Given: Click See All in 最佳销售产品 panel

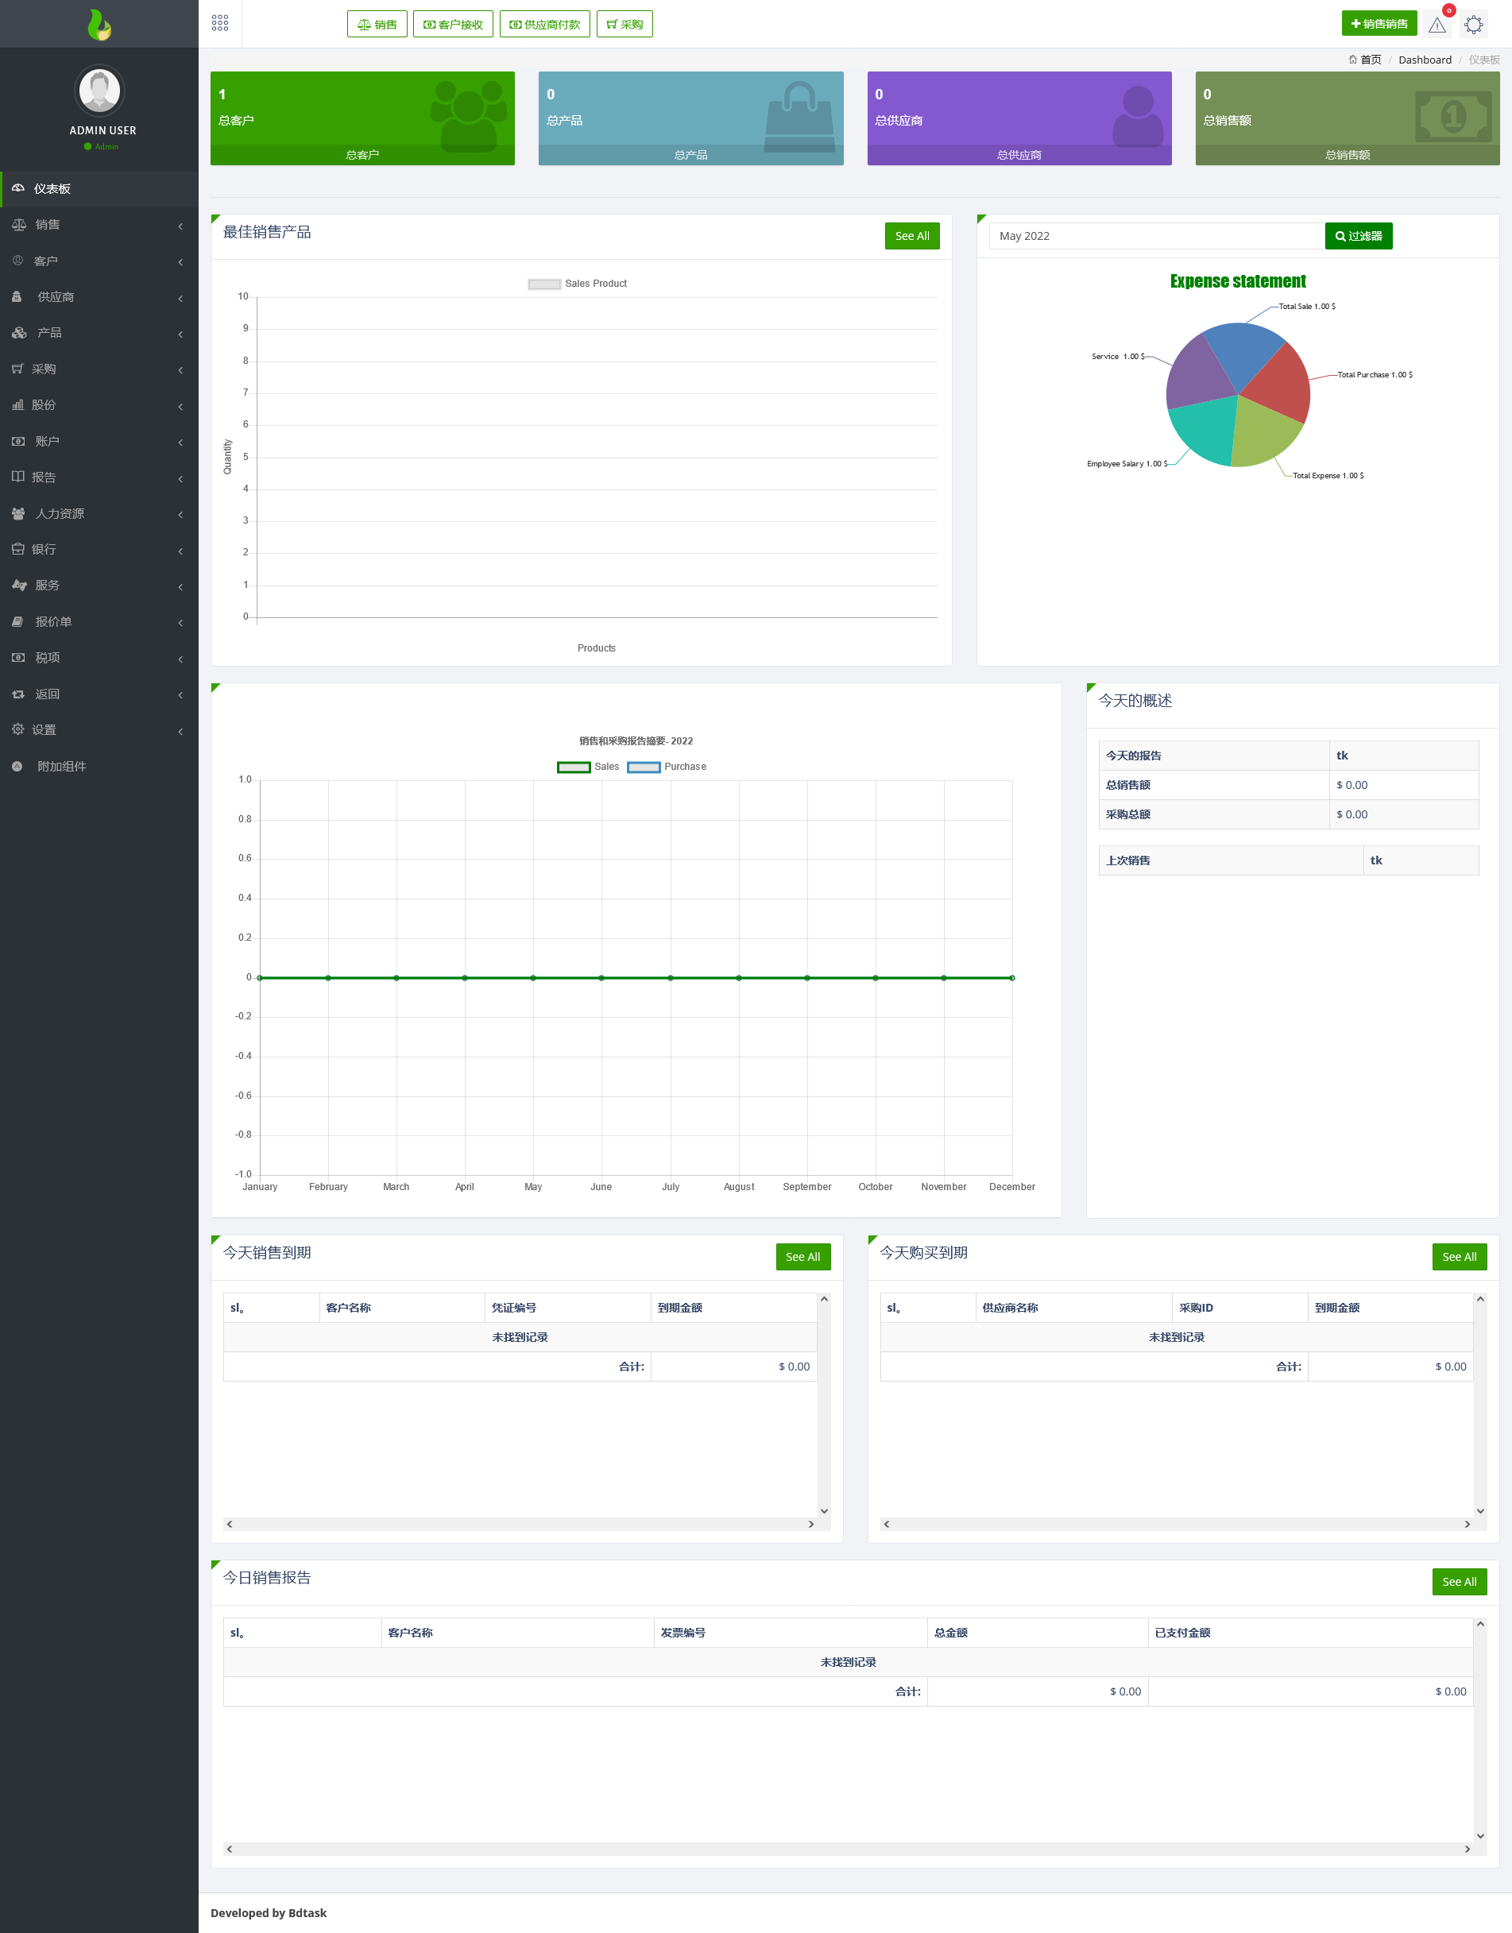Looking at the screenshot, I should (x=912, y=235).
